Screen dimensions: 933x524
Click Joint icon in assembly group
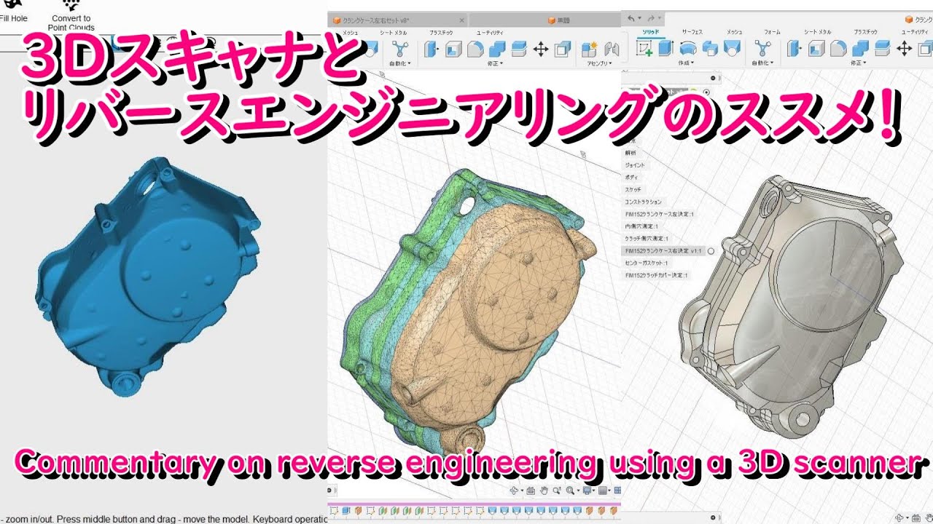tap(611, 49)
